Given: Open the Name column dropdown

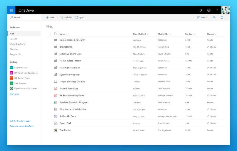Looking at the screenshot, I should click(63, 34).
